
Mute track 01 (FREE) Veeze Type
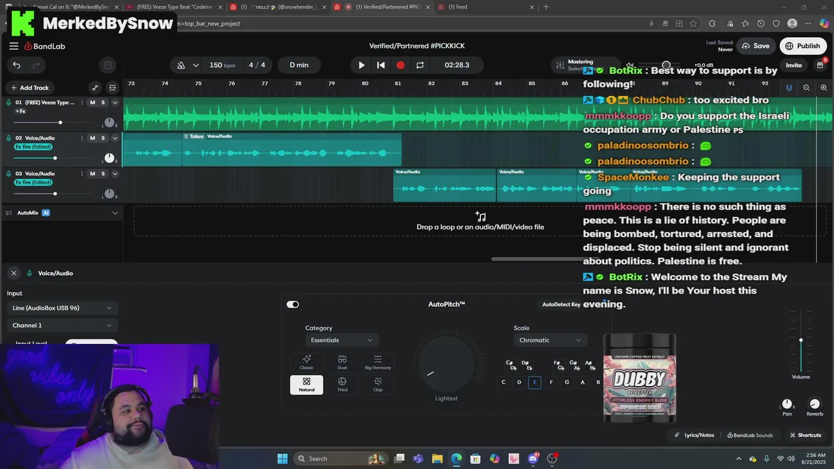click(93, 103)
